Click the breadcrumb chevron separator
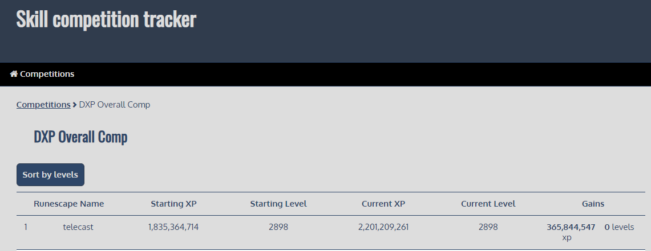 [75, 105]
